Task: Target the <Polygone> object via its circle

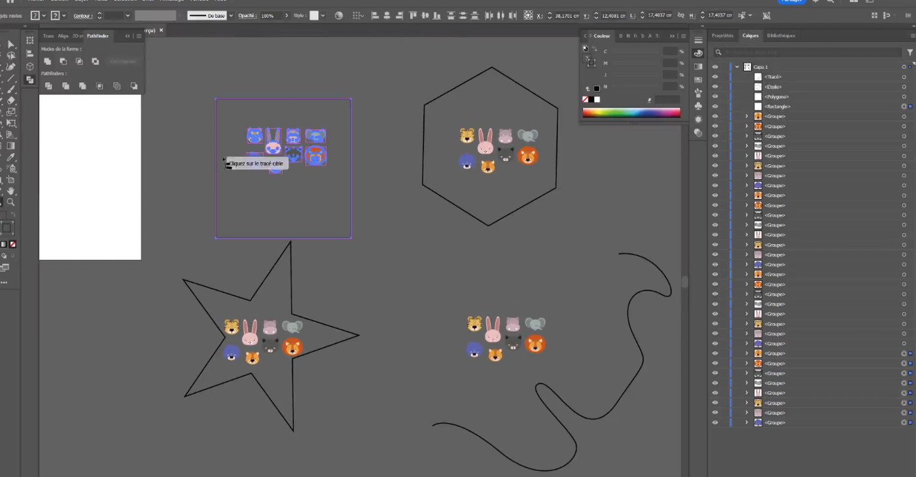Action: coord(904,96)
